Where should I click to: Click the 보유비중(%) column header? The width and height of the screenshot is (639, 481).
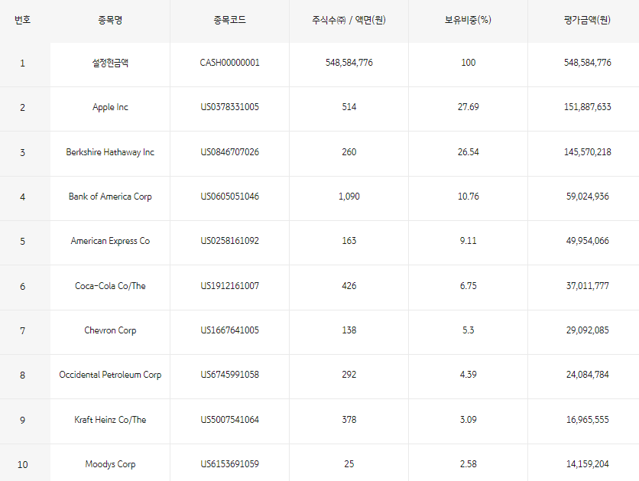click(468, 20)
